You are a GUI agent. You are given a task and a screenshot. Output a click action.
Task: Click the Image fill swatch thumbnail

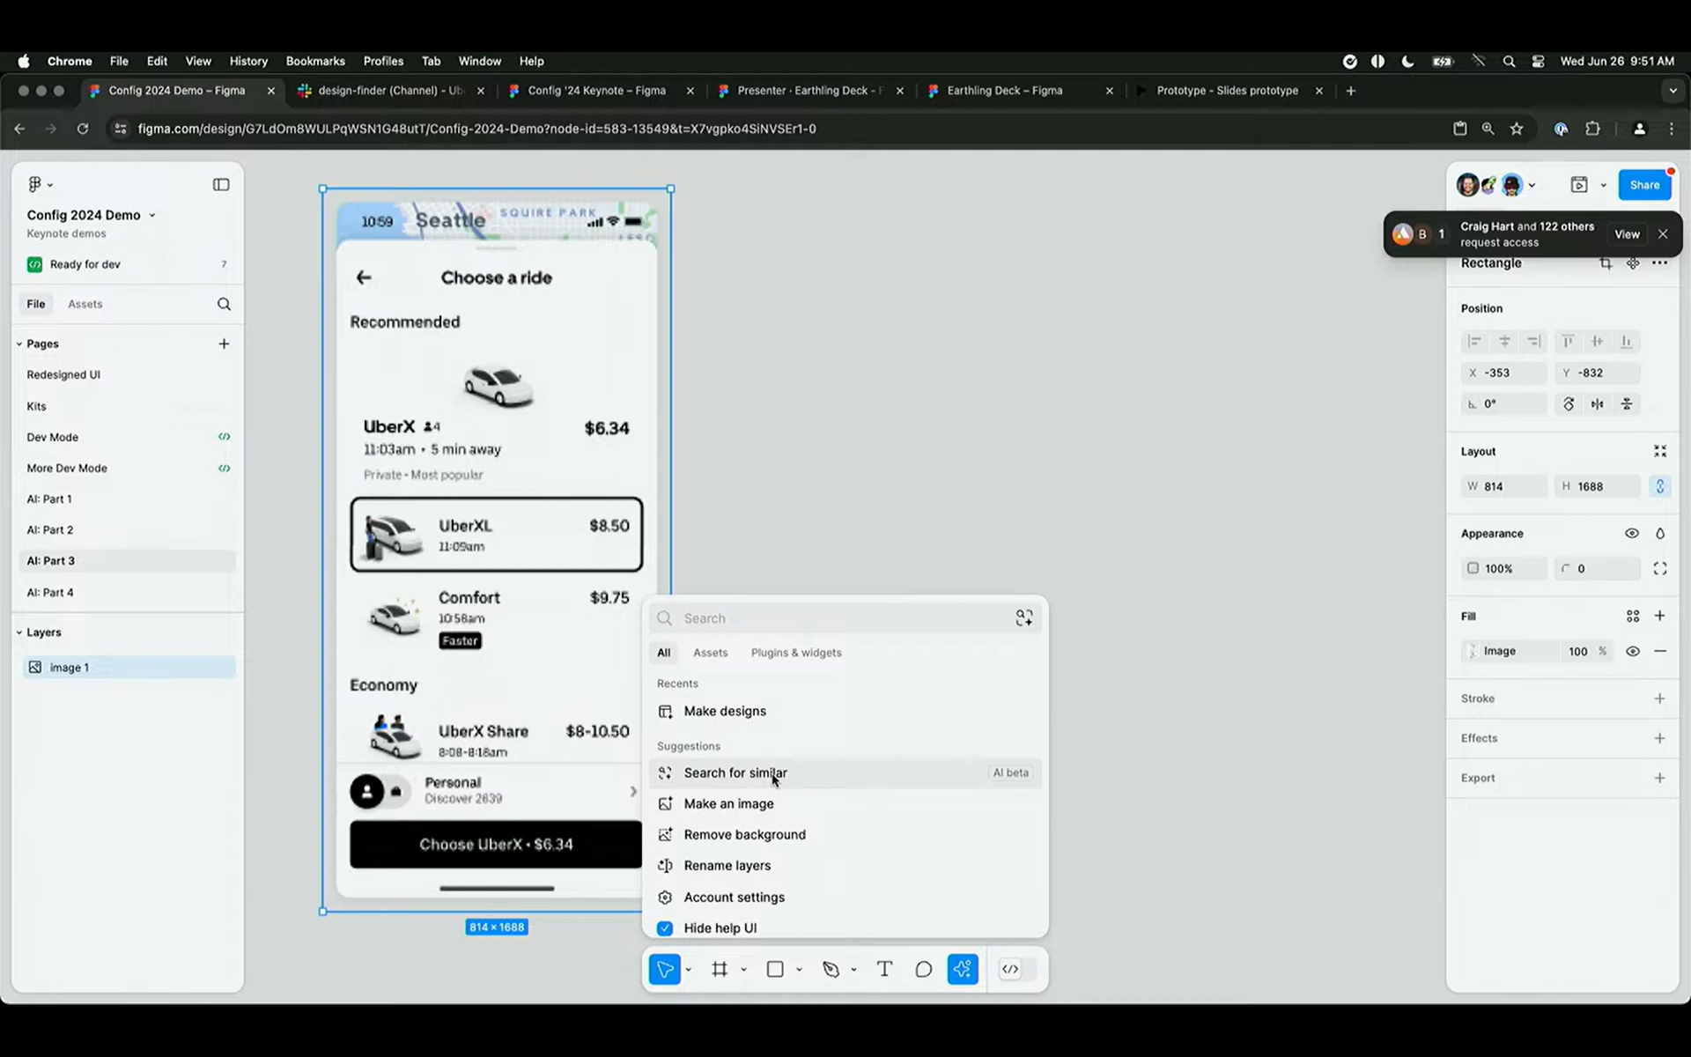coord(1473,651)
